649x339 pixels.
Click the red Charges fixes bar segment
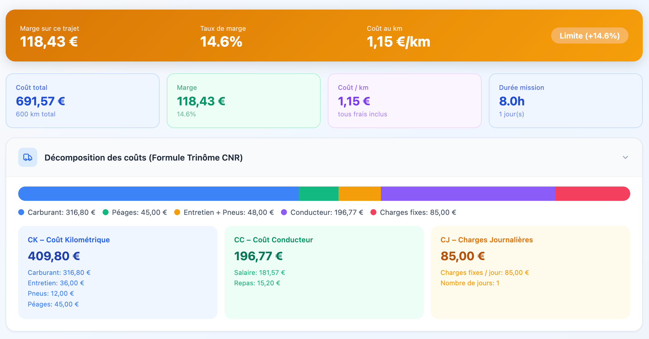[x=592, y=194]
